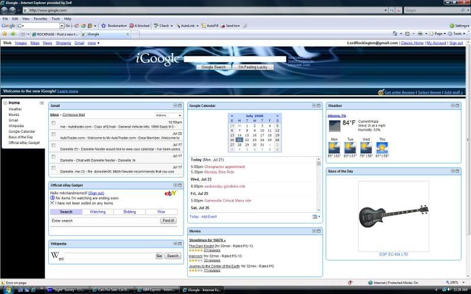Tick the checkbox for 'Chat with Danielle Nester' email

pos(54,156)
